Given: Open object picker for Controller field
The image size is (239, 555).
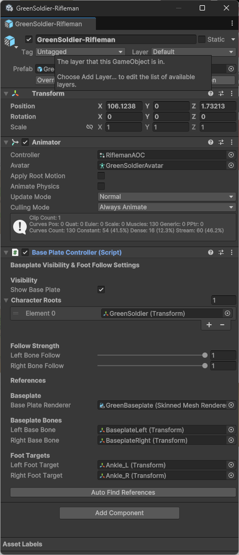Looking at the screenshot, I should [231, 155].
